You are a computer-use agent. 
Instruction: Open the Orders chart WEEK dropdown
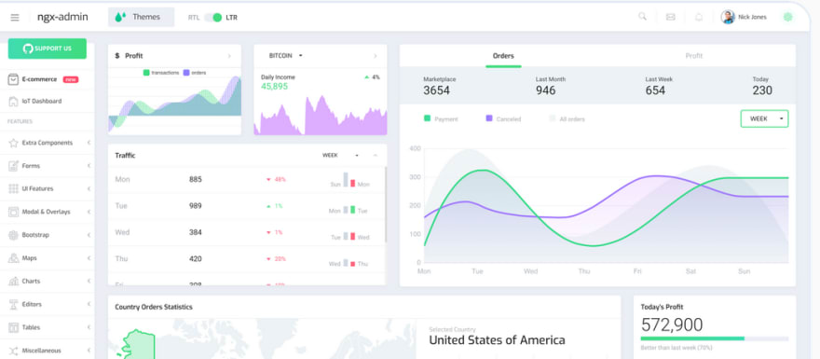[765, 118]
